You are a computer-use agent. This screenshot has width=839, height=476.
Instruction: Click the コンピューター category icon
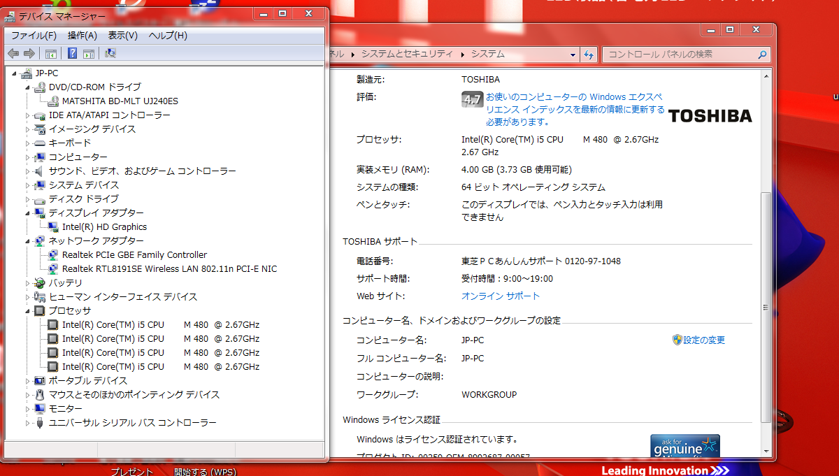[41, 157]
